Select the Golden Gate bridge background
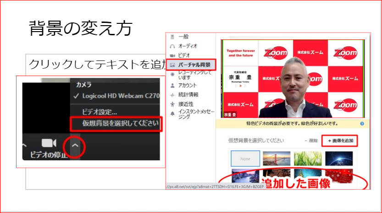The image size is (382, 213). 277,158
